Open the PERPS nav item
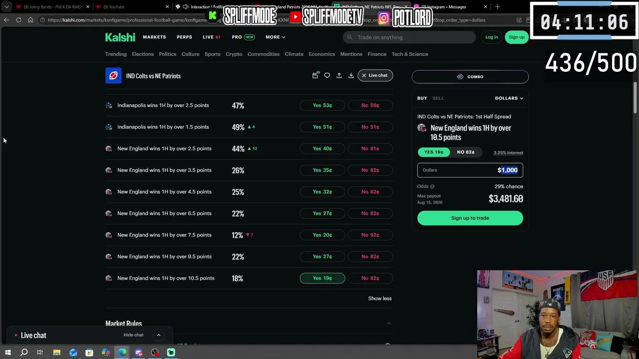 (184, 37)
